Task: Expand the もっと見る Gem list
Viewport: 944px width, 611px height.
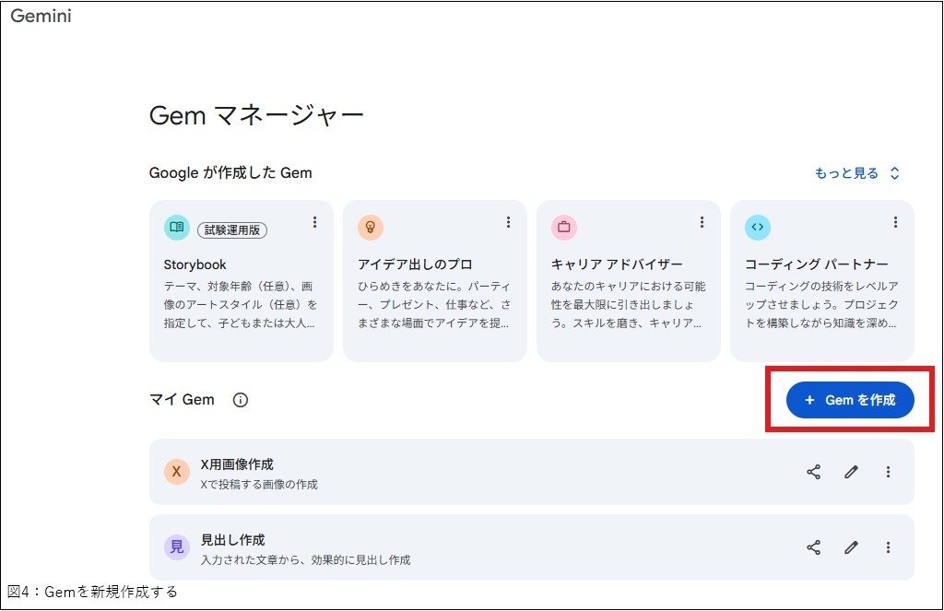Action: tap(856, 173)
